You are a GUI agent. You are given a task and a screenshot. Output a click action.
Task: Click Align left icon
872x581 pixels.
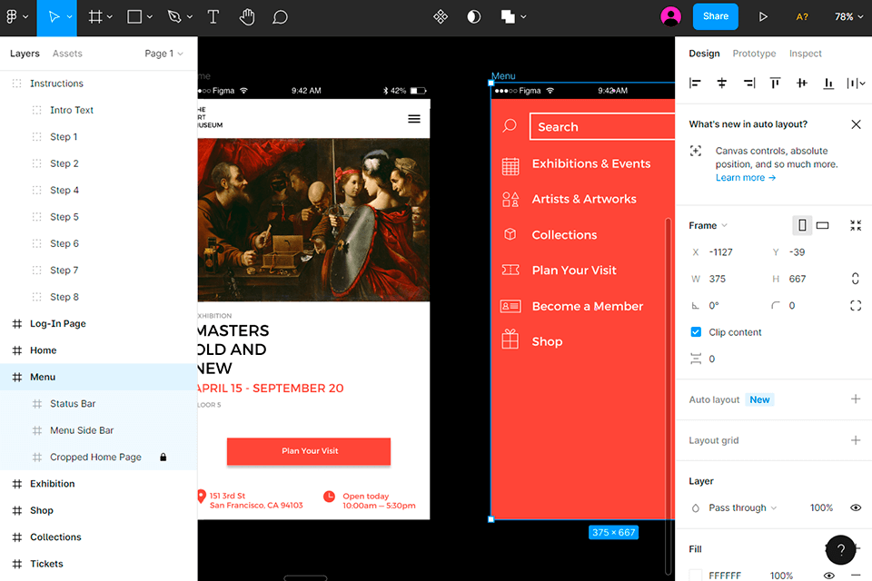click(x=695, y=84)
